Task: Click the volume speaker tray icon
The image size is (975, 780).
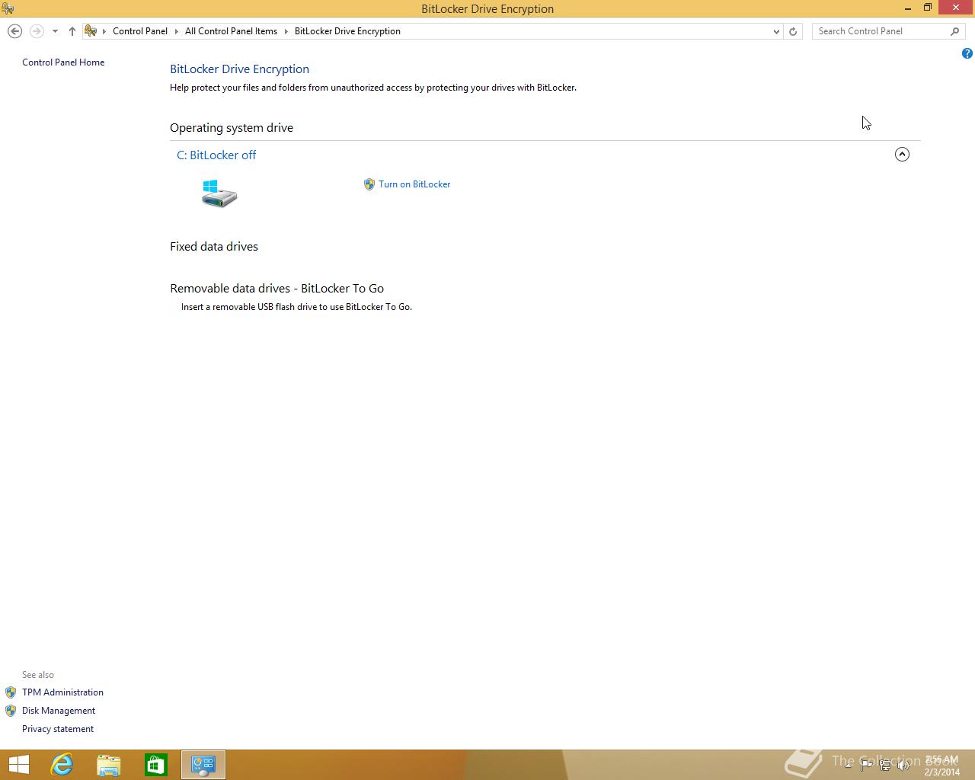Action: tap(903, 766)
